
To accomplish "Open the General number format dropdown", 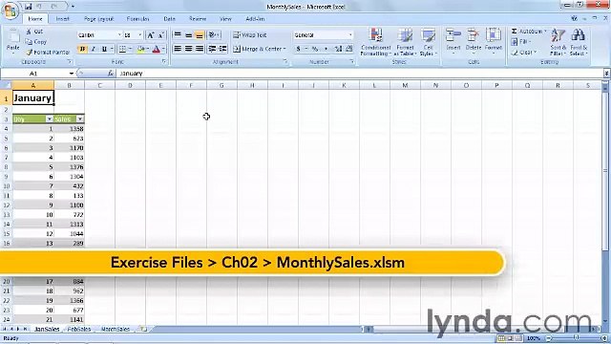I will tap(350, 35).
